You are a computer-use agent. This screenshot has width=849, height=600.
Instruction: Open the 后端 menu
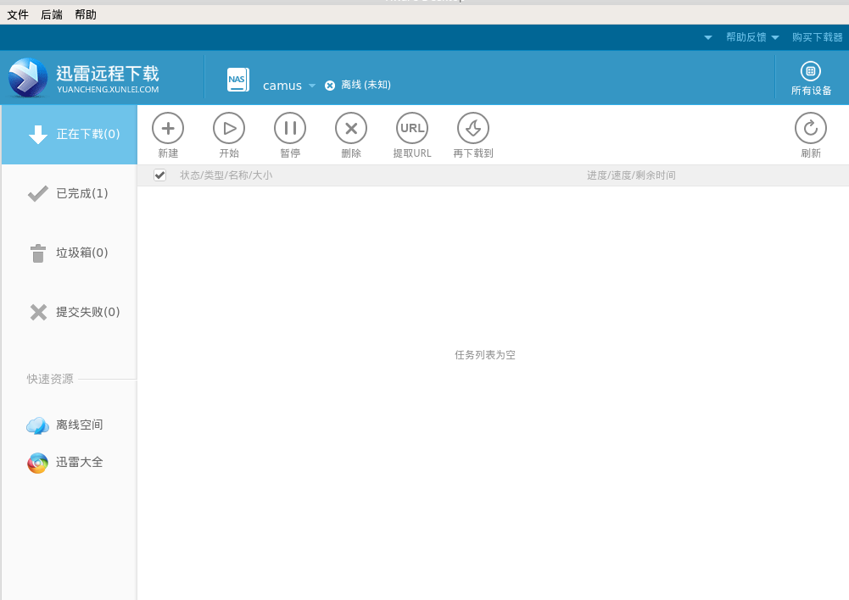point(52,14)
